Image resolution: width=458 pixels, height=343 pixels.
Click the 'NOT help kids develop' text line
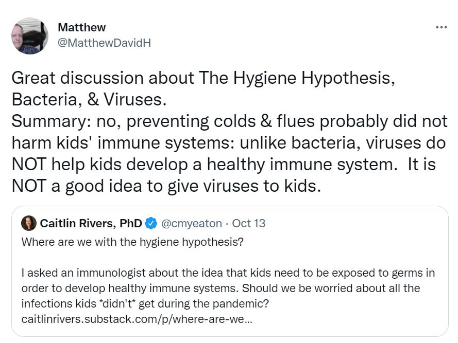223,165
